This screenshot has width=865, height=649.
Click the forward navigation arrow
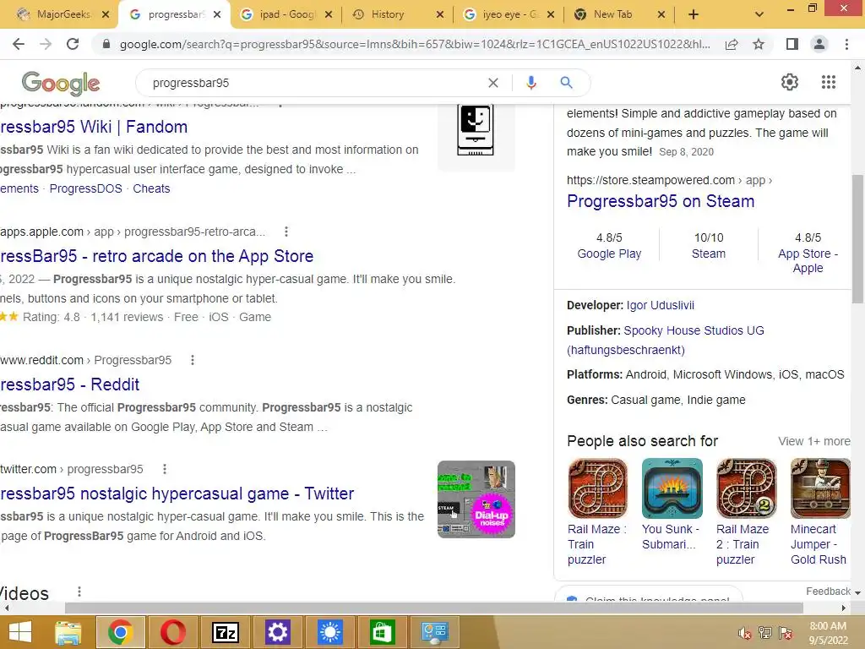pos(46,44)
